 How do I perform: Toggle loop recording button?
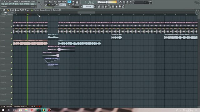[x=64, y=2]
